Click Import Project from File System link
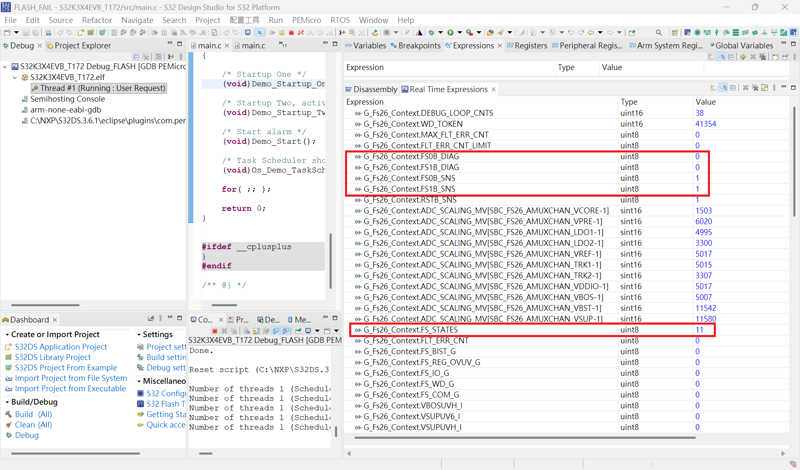 pos(71,378)
